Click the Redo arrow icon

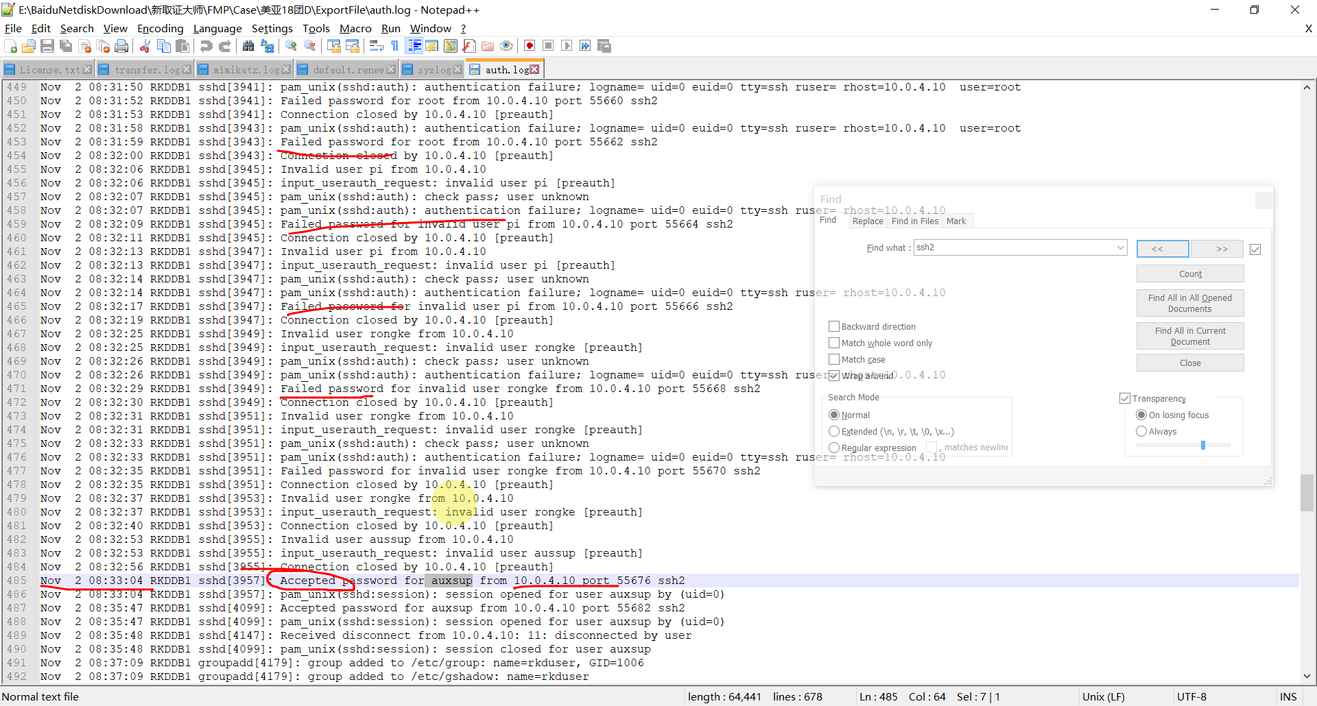224,46
